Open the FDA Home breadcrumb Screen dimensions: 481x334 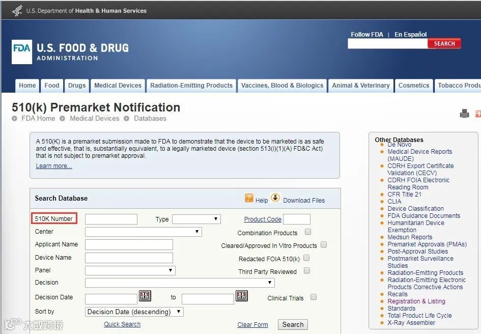38,119
